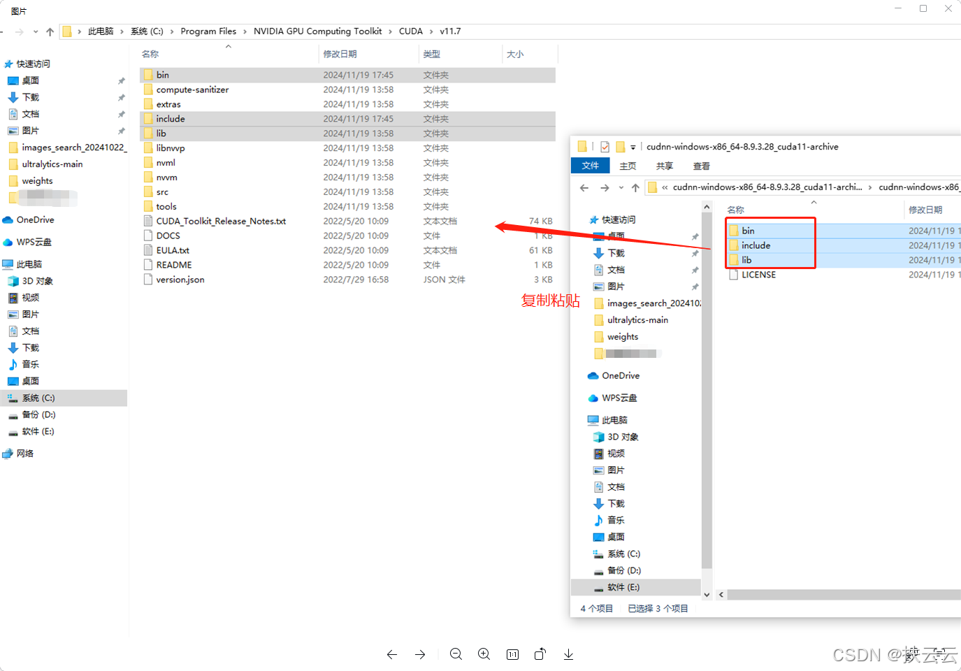Click NVIDIA GPU Computing Toolkit breadcrumb
This screenshot has height=671, width=961.
pos(318,31)
